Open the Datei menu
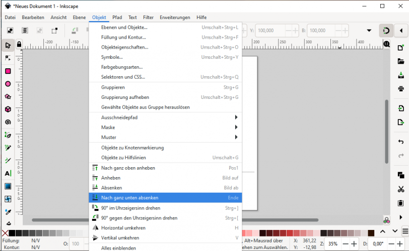This screenshot has height=251, width=409. pos(10,18)
